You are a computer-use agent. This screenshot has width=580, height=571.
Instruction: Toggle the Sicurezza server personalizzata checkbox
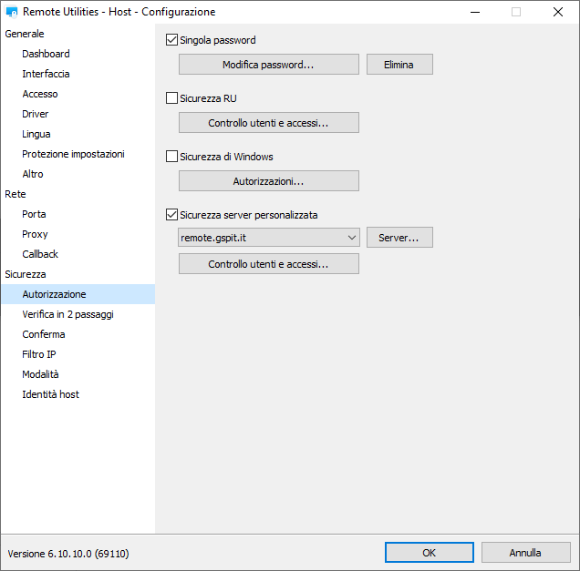point(171,215)
